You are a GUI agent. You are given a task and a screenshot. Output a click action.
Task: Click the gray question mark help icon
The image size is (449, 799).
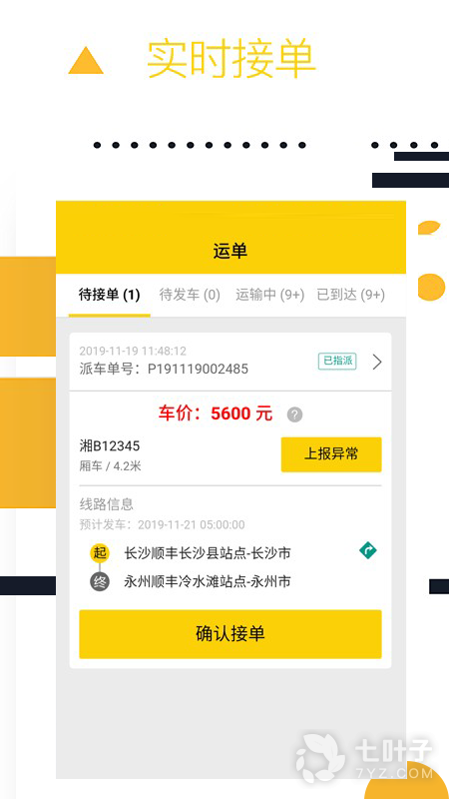[294, 414]
